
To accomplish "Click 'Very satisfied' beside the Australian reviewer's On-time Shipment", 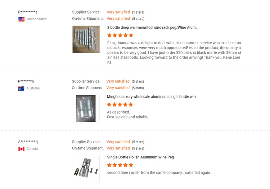I will pos(118,88).
